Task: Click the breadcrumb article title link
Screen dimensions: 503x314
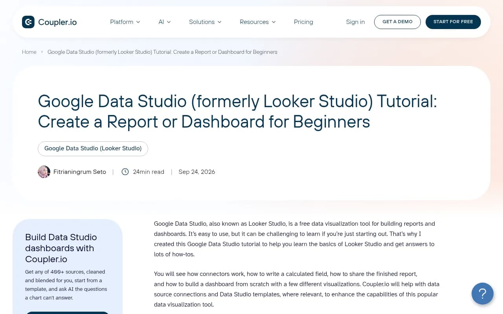Action: pos(162,52)
